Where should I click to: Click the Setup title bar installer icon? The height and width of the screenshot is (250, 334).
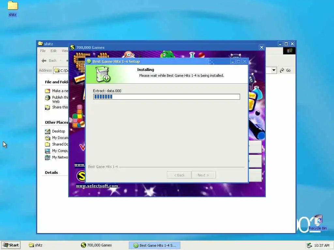coord(89,61)
